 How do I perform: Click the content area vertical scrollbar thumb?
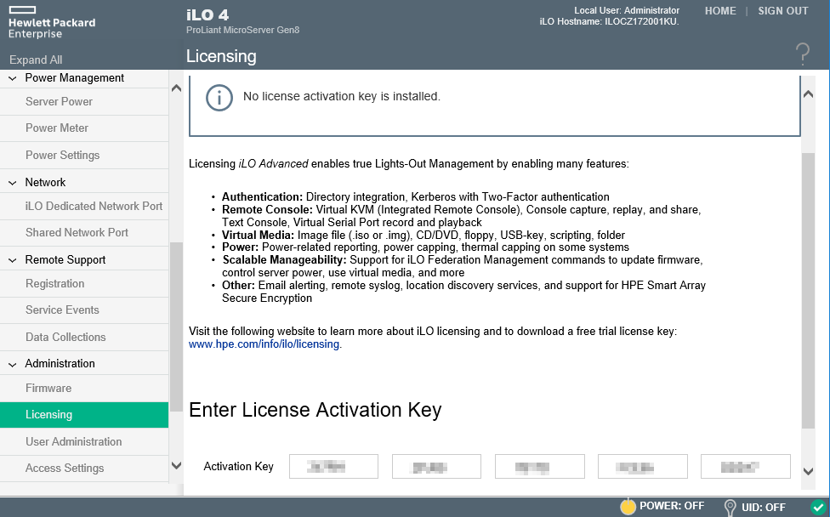[808, 291]
